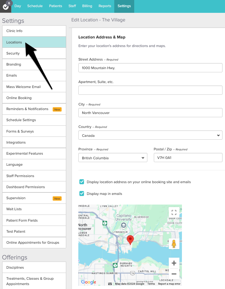This screenshot has height=289, width=225.
Task: Open the map Terms link
Action: (151, 284)
